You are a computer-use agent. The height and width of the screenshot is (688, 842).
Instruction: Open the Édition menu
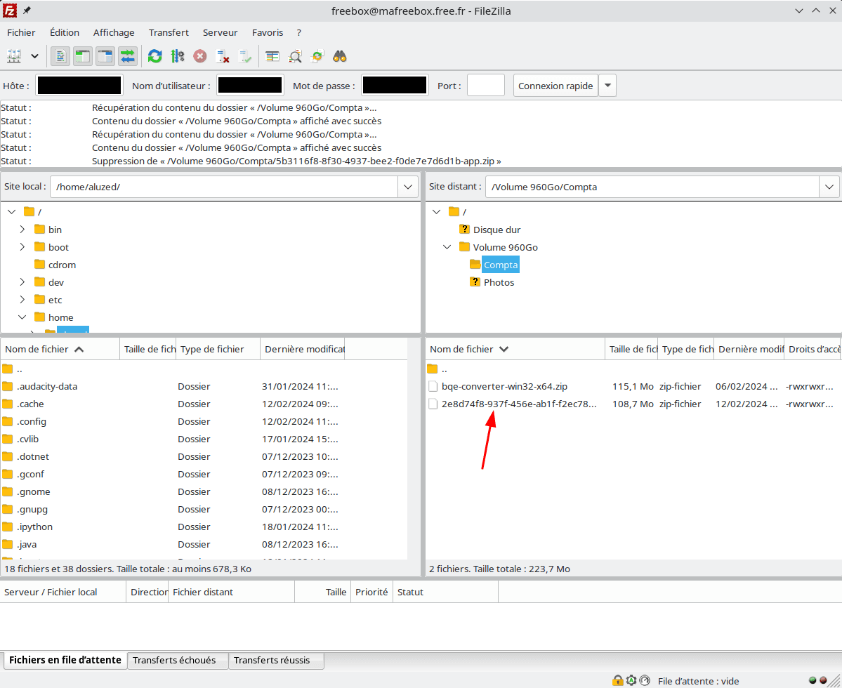coord(65,32)
